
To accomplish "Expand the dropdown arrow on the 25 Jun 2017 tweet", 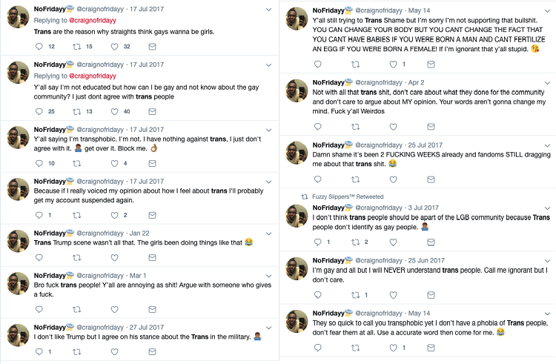I will click(x=550, y=260).
